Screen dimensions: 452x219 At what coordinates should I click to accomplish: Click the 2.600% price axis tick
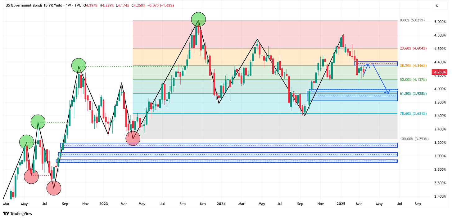[441, 183]
